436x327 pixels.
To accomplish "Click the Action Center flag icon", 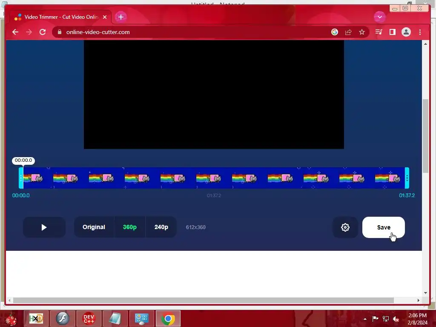I will click(x=375, y=318).
